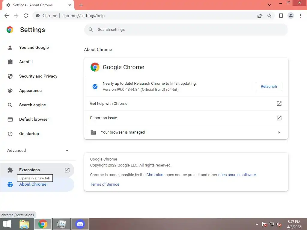Open Your browser is managed row

[186, 132]
